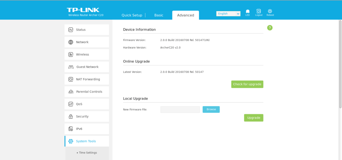Open the English language dropdown
Image resolution: width=342 pixels, height=160 pixels.
(x=228, y=14)
